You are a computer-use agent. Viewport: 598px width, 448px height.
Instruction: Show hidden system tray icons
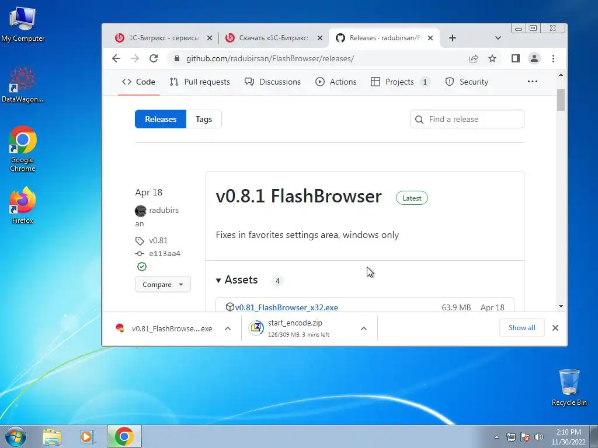click(496, 437)
